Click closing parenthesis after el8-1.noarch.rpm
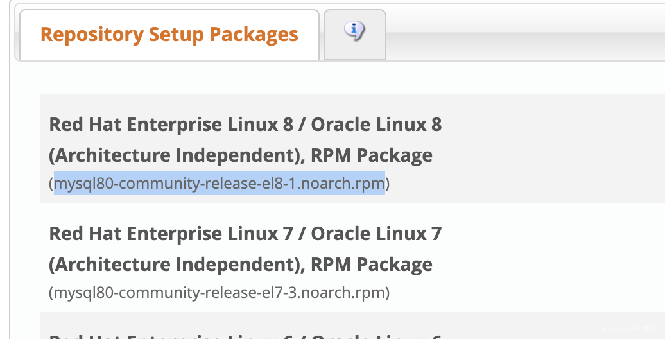The image size is (665, 339). pos(387,184)
